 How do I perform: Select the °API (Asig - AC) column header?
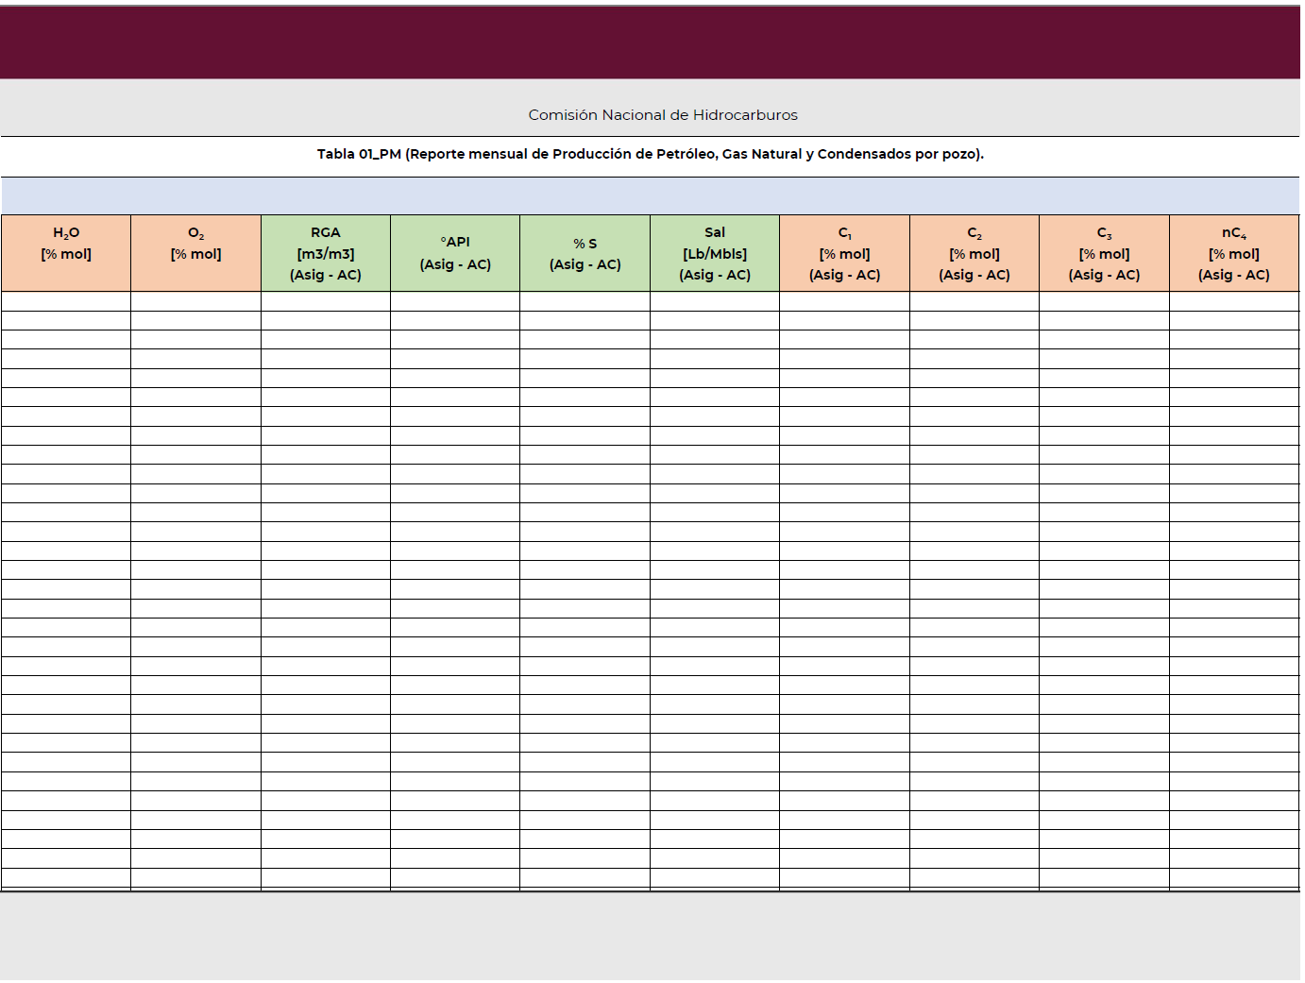click(455, 252)
